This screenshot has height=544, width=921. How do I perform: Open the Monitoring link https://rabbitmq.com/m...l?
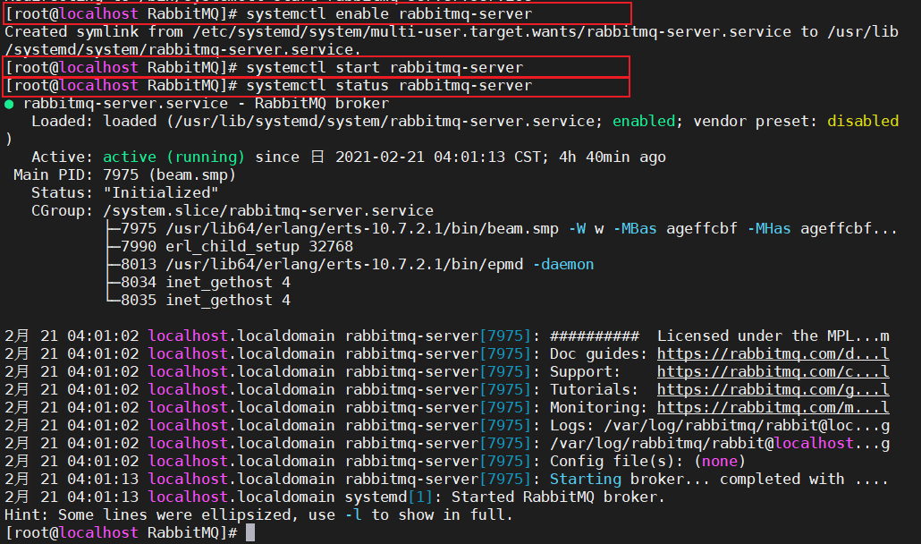tap(773, 408)
